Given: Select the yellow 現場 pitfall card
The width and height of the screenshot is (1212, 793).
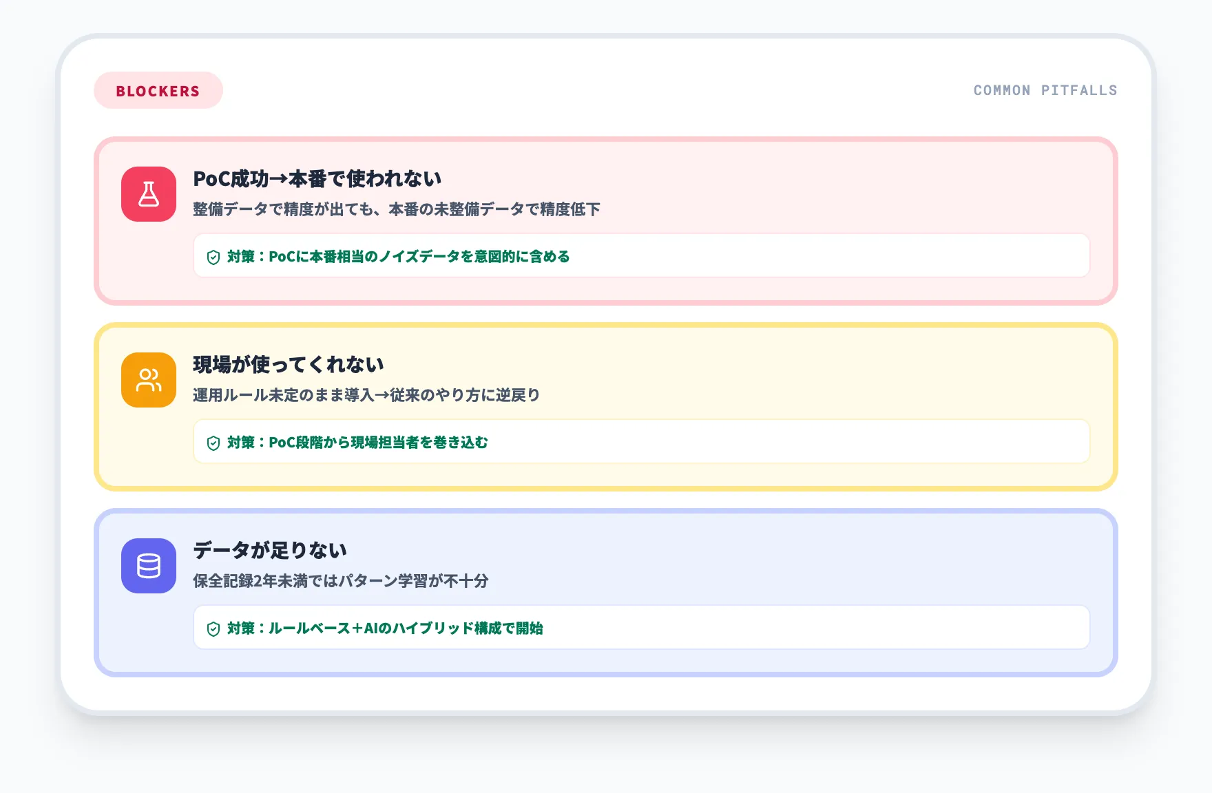Looking at the screenshot, I should tap(606, 406).
